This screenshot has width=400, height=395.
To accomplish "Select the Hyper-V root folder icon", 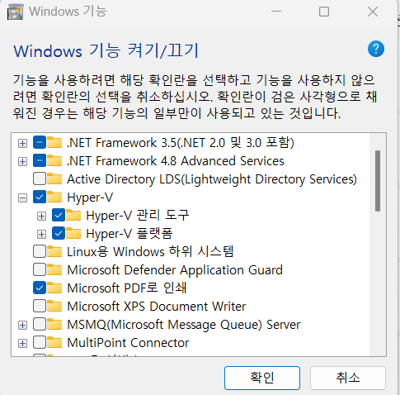I will [54, 197].
